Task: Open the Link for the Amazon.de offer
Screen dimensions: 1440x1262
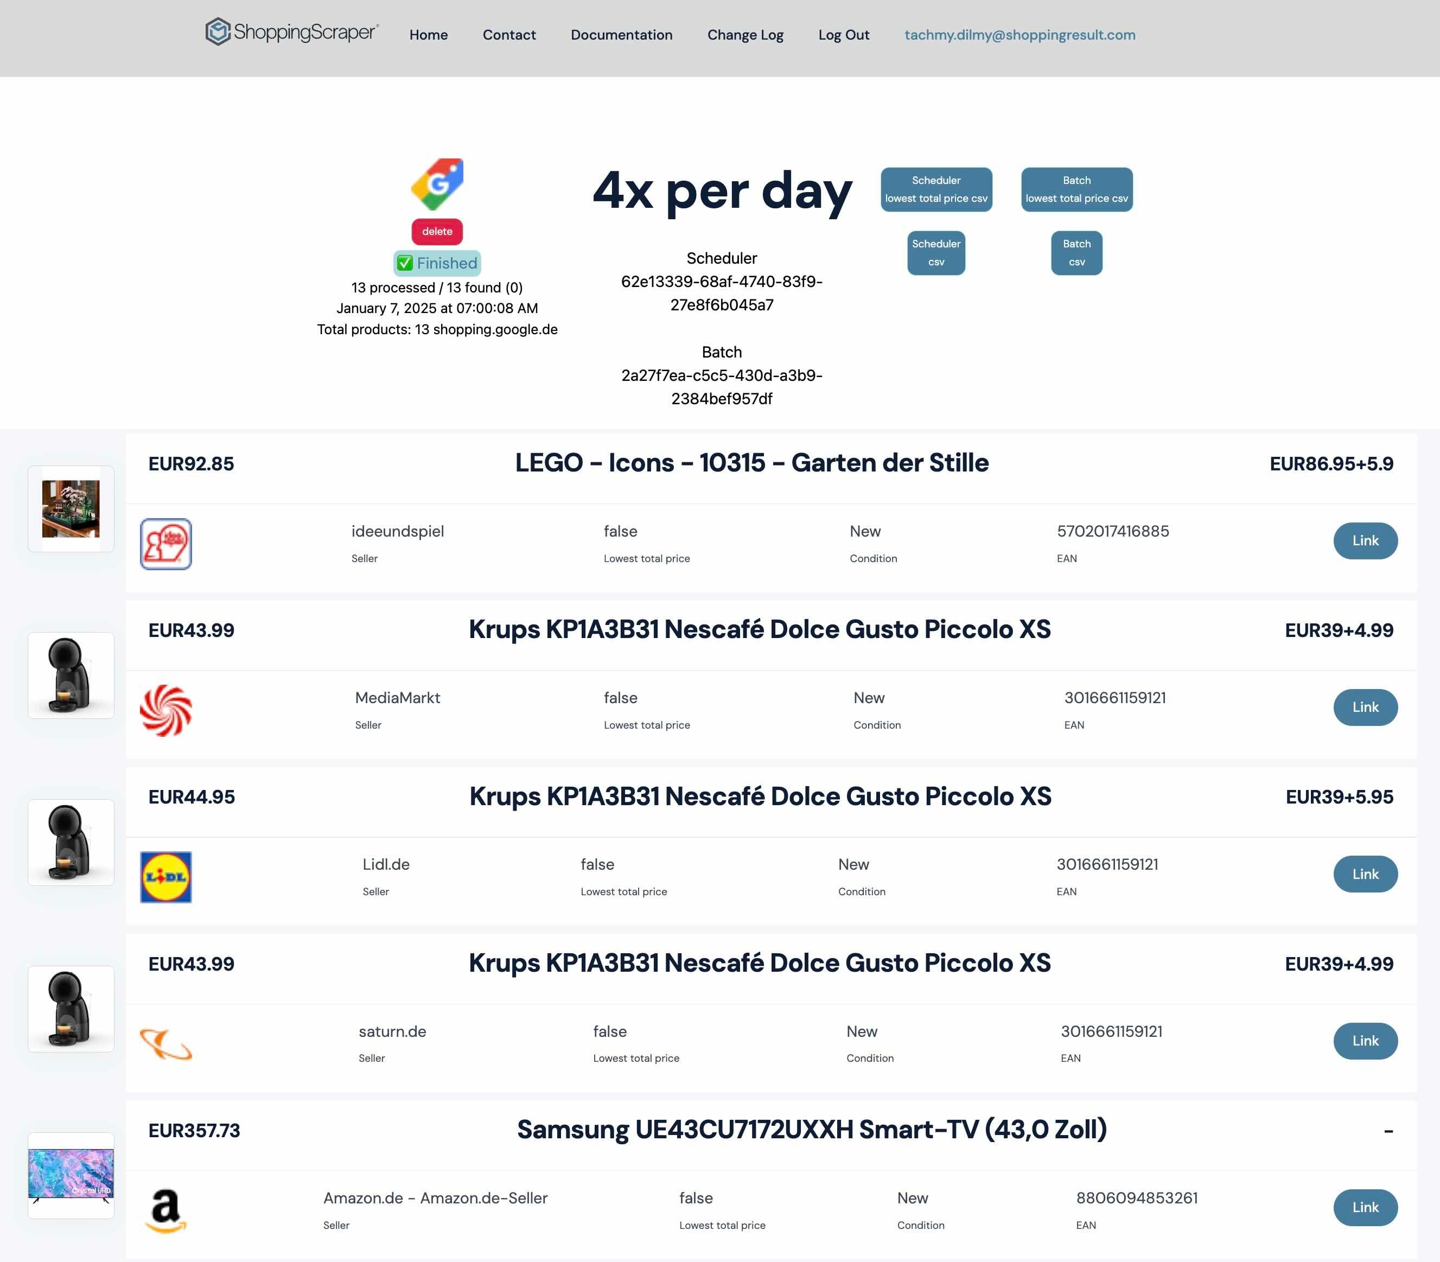Action: pos(1365,1207)
